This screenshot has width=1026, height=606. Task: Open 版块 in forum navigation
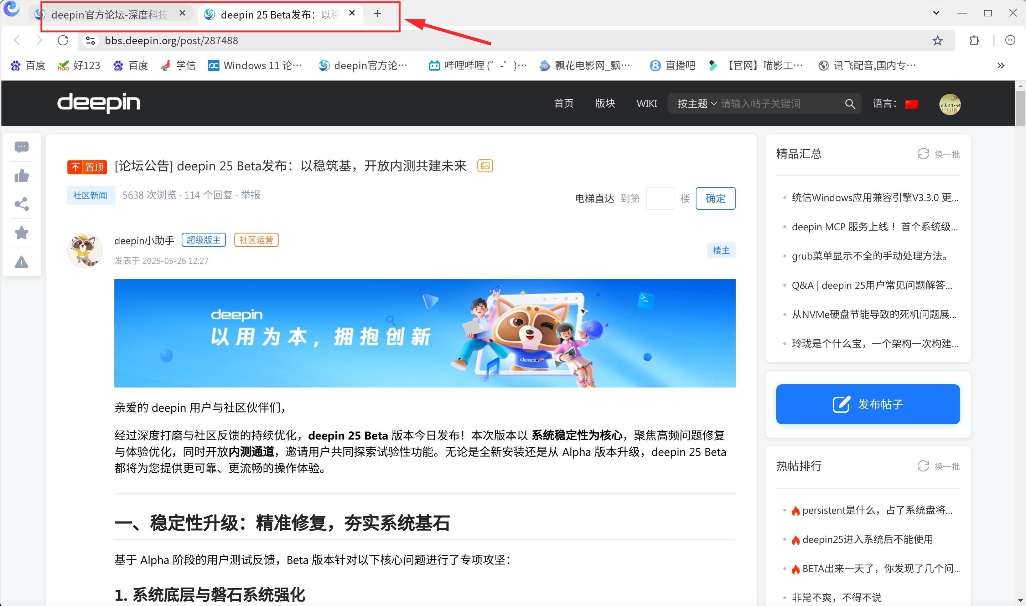(x=605, y=104)
